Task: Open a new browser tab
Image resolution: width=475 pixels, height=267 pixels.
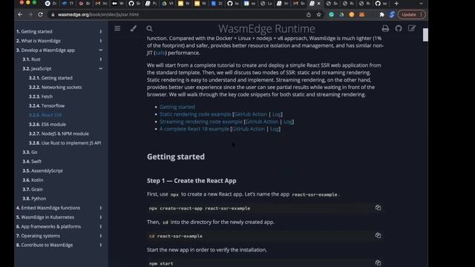Action: 396,4
